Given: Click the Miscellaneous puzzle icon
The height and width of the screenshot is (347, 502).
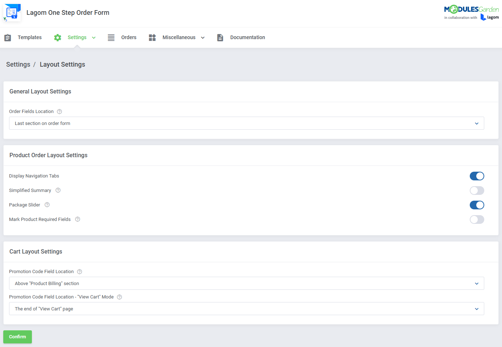Looking at the screenshot, I should tap(152, 37).
